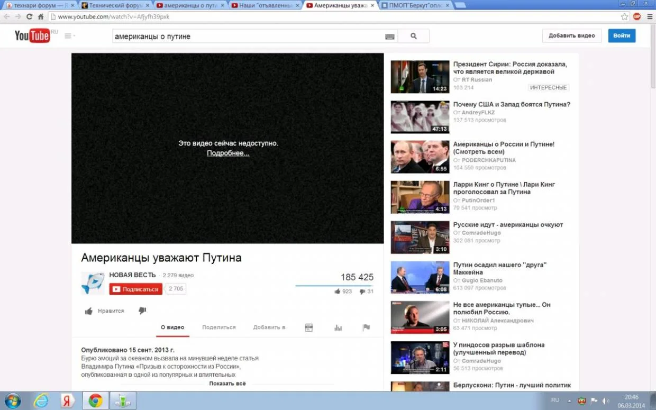Click 'Добавить видео' button
The height and width of the screenshot is (410, 656).
point(572,35)
